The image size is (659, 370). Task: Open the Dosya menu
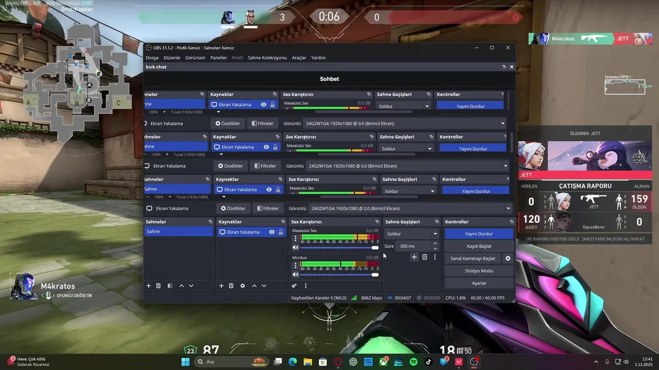[x=152, y=58]
